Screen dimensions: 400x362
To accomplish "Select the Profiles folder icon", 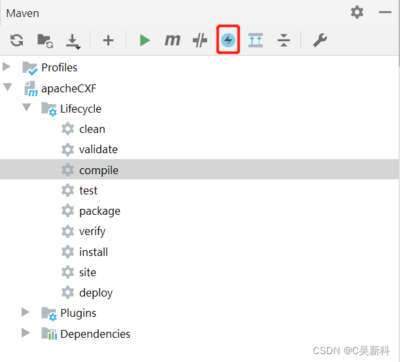I will 30,68.
